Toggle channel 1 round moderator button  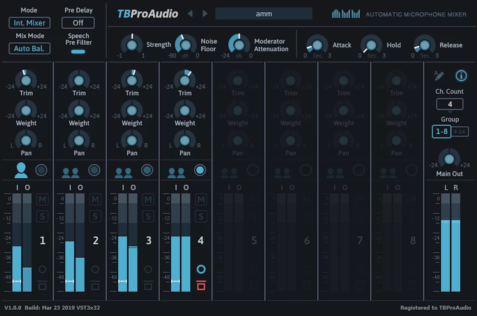click(41, 170)
